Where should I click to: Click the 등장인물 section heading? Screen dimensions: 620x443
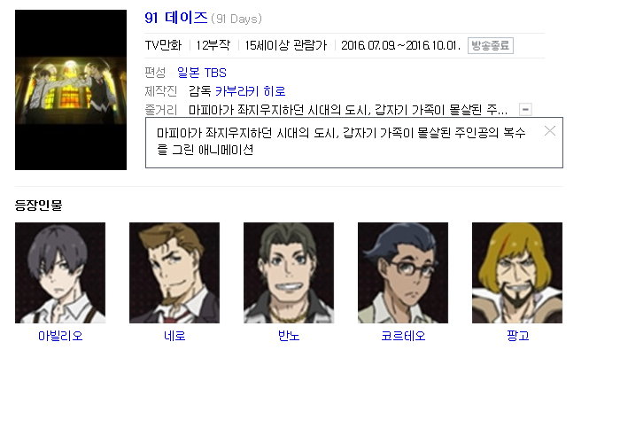click(38, 205)
